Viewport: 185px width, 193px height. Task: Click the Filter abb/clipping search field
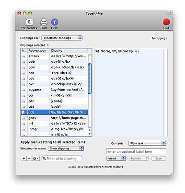(x=62, y=159)
